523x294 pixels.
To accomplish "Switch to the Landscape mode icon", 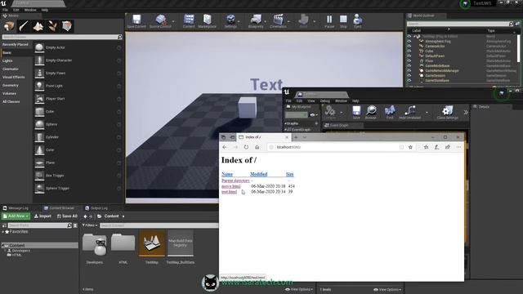I will coord(38,26).
